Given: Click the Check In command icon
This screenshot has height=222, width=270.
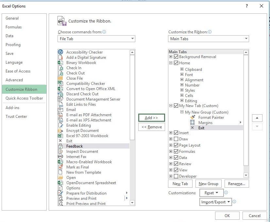Looking at the screenshot, I should tap(60, 68).
